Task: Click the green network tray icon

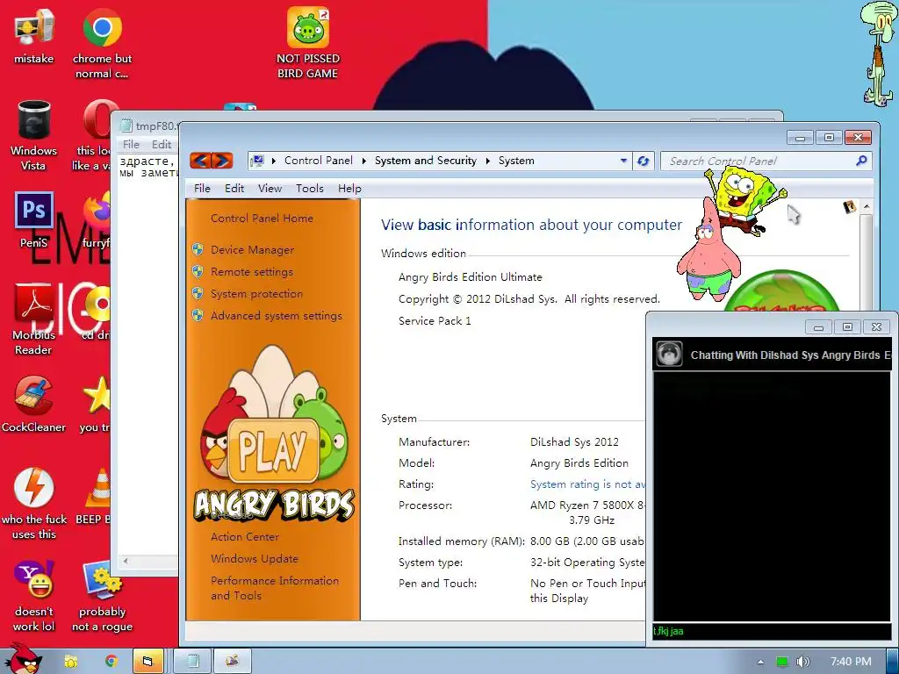Action: click(x=782, y=662)
